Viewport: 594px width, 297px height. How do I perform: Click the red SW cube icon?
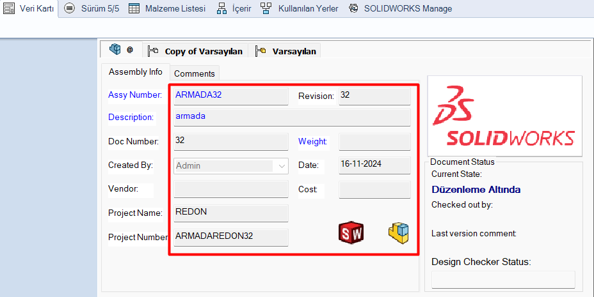coord(351,232)
